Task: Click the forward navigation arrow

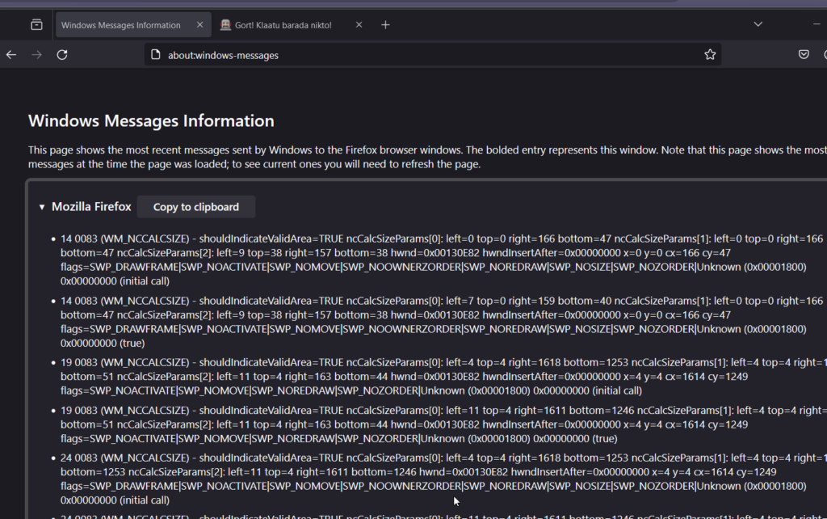Action: (36, 55)
